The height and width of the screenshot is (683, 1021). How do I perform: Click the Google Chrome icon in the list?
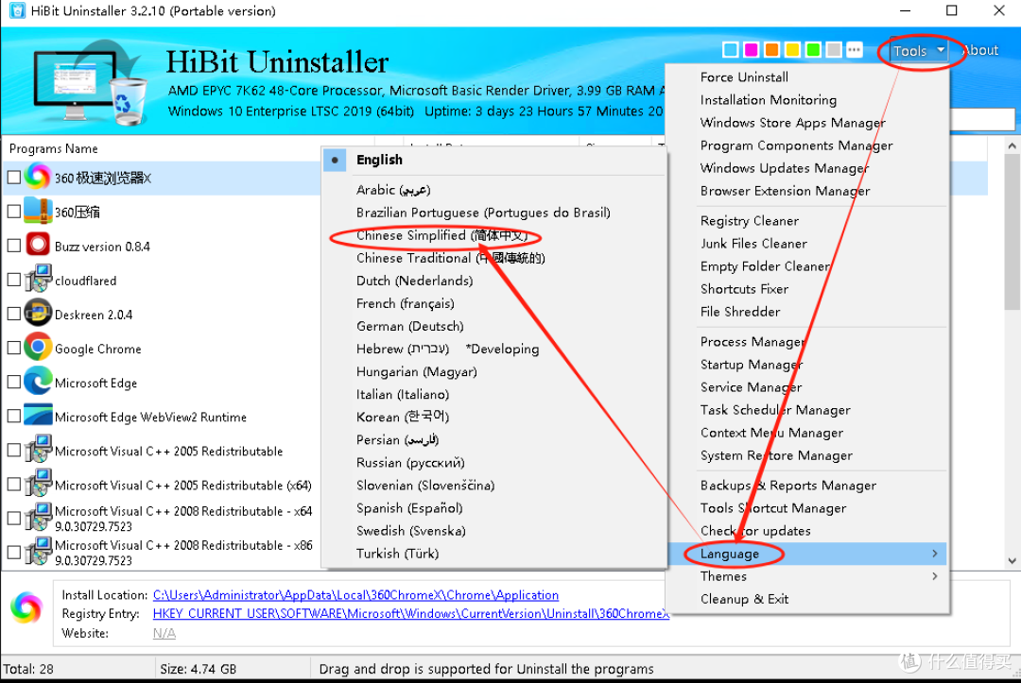point(37,348)
